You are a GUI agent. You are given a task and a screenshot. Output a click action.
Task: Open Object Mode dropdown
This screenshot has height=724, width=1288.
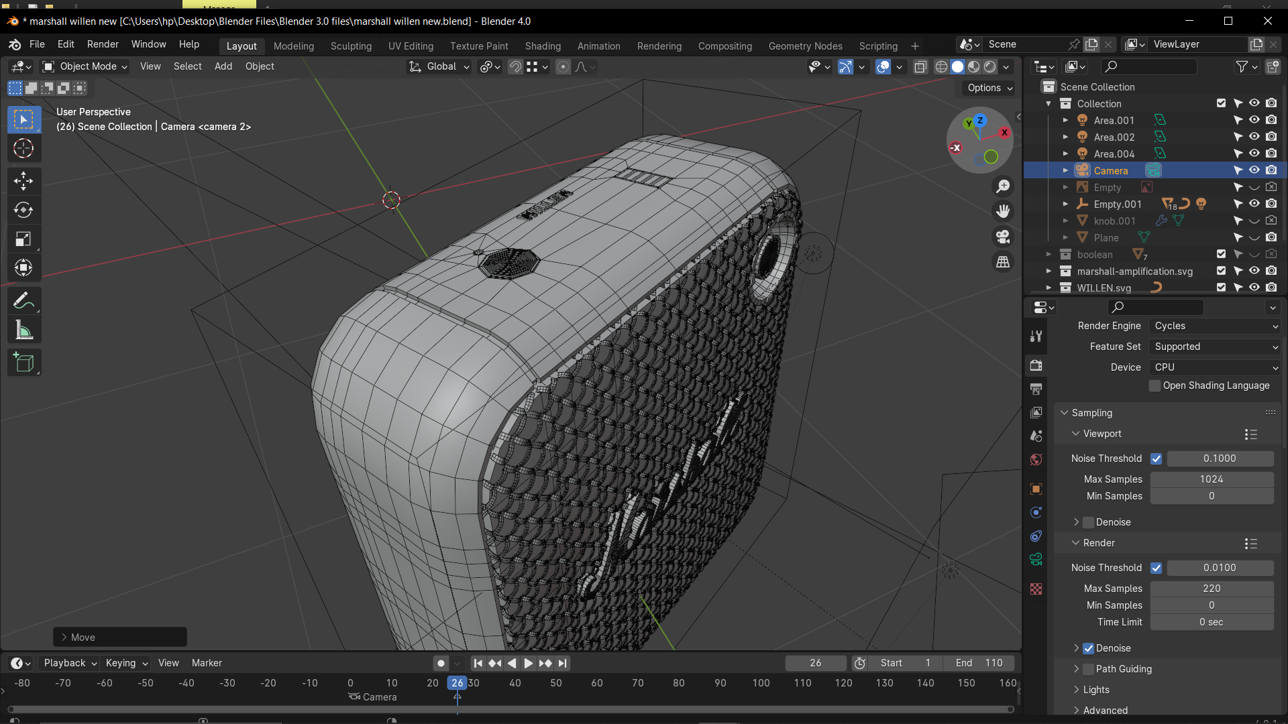click(x=85, y=66)
